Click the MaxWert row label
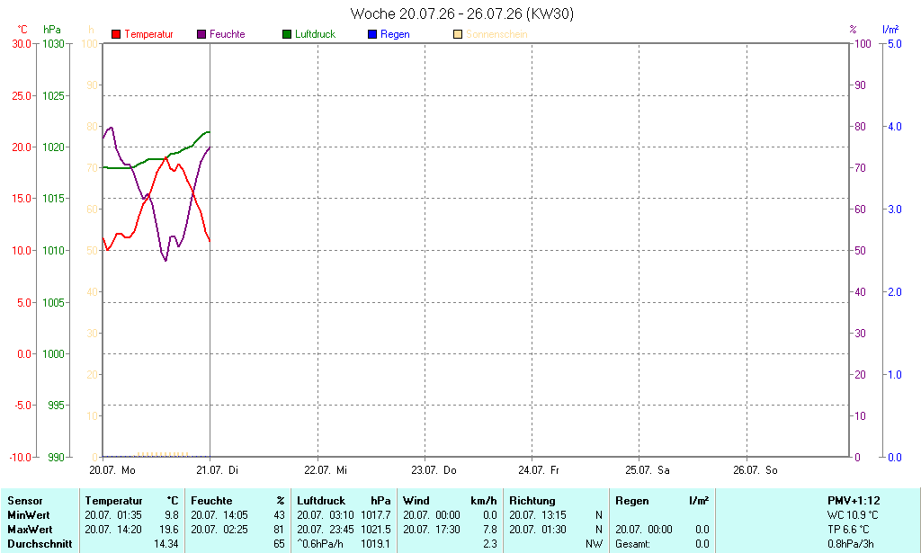The height and width of the screenshot is (553, 921). click(30, 529)
